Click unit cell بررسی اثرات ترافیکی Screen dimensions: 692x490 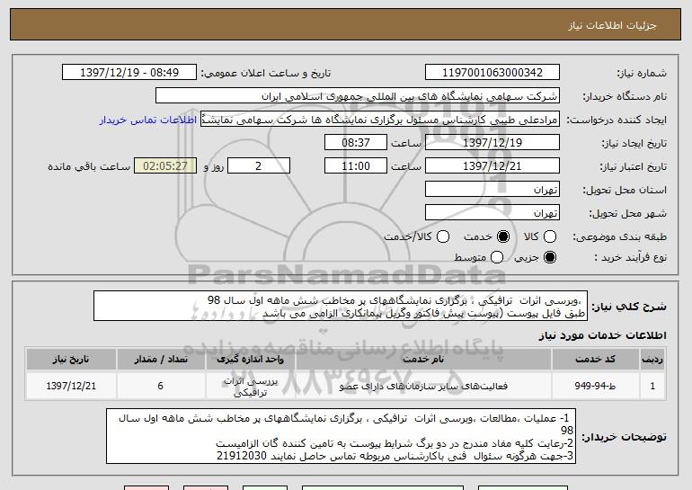pos(250,387)
